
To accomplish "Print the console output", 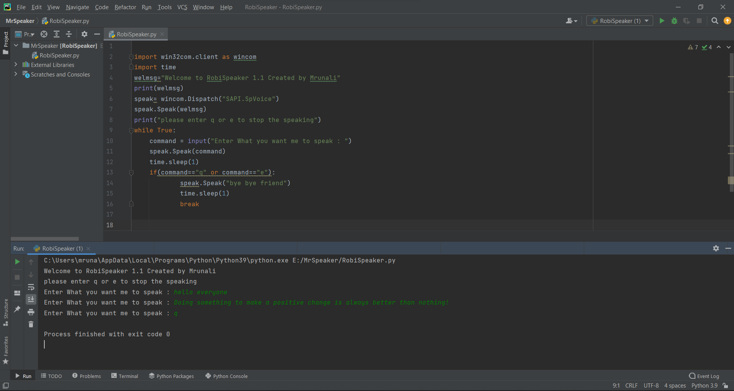I will coord(31,312).
